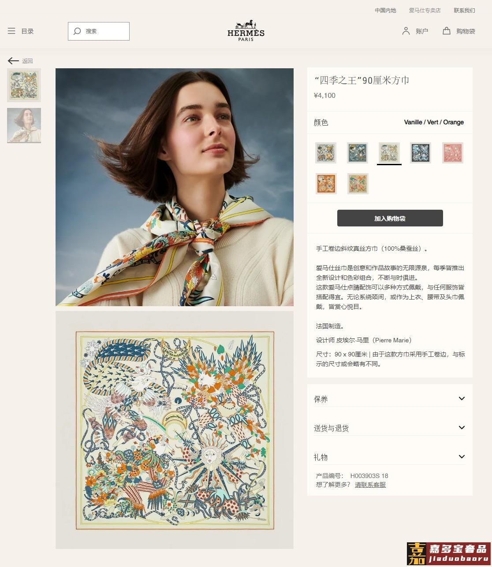Select the model photo thumbnail
492x567 pixels.
pos(24,126)
